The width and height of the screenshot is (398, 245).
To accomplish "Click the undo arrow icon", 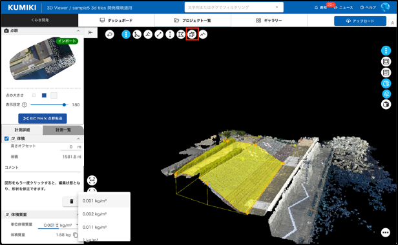I will point(110,34).
